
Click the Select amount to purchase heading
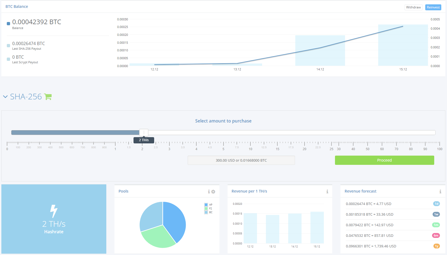pos(223,121)
